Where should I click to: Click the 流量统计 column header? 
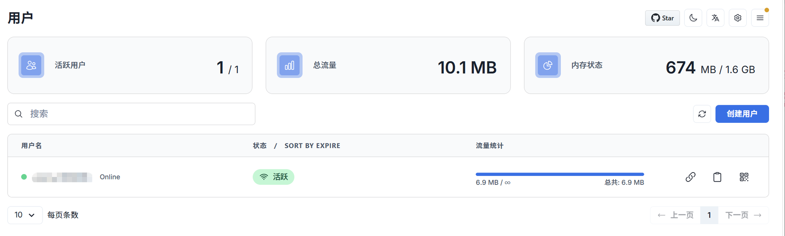click(489, 146)
